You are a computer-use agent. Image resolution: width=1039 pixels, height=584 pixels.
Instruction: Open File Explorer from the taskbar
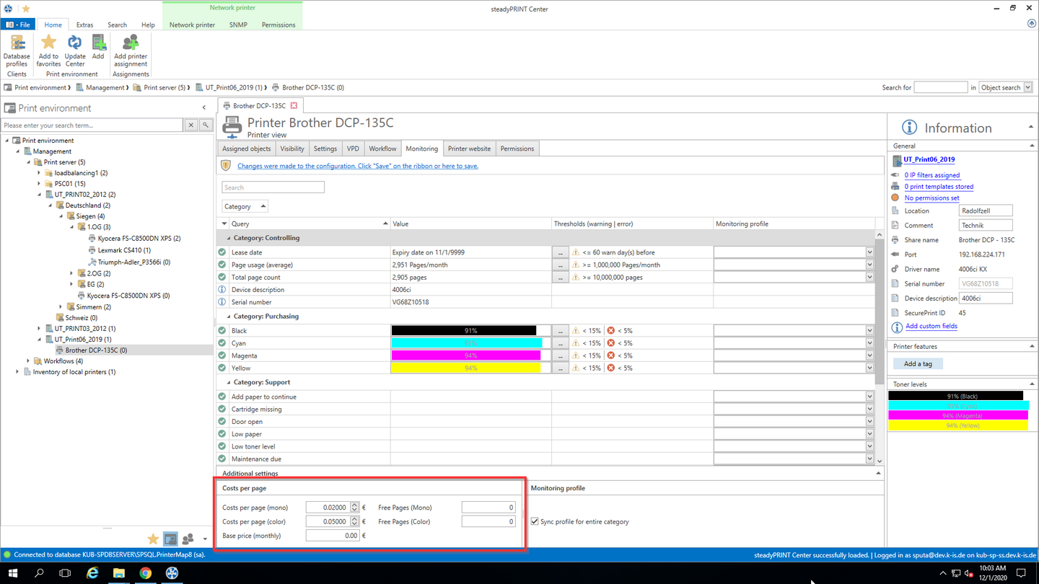(x=118, y=573)
